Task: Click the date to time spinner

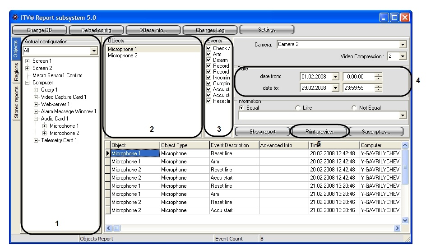Action: click(379, 88)
